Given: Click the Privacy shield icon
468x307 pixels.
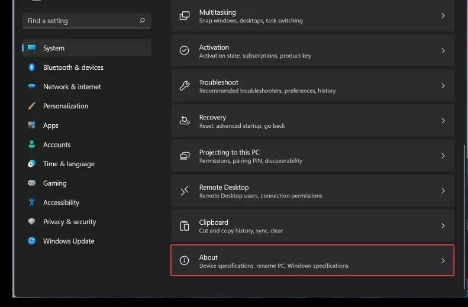Looking at the screenshot, I should click(x=31, y=221).
